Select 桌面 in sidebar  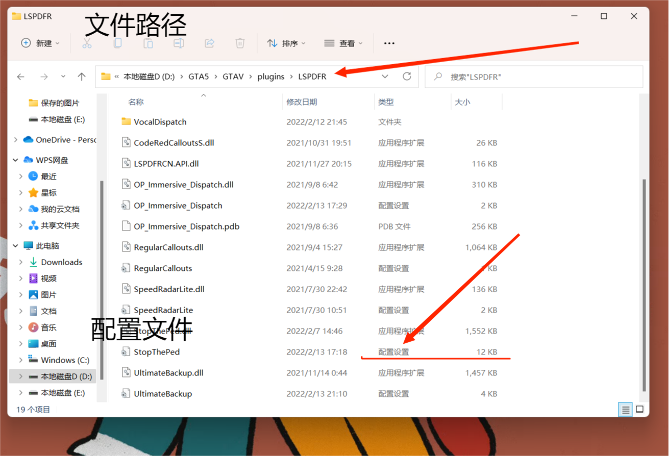(x=49, y=344)
